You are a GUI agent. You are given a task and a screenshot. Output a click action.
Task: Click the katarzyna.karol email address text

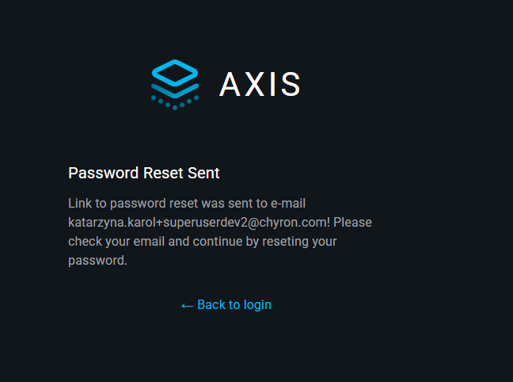[x=198, y=222]
